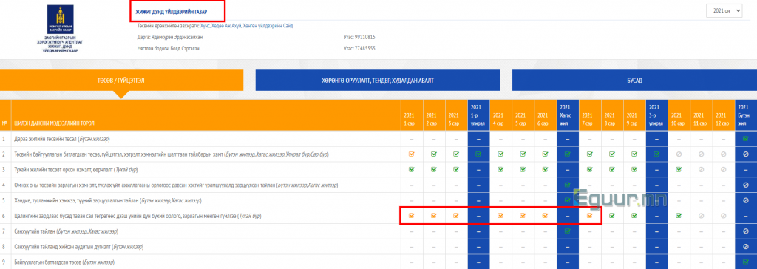
Task: Click the orange check in row 2 under 2021 1 сар
Action: click(411, 154)
